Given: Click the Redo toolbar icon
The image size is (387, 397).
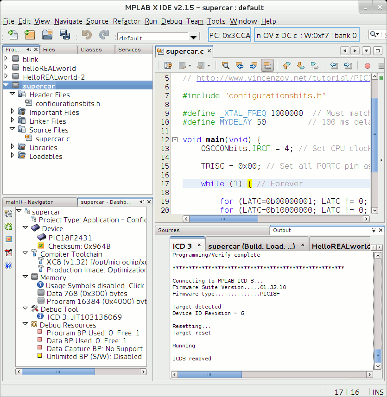Looking at the screenshot, I should coord(104,35).
